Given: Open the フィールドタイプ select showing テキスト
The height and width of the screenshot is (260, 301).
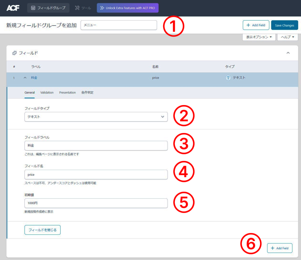Looking at the screenshot, I should [96, 117].
